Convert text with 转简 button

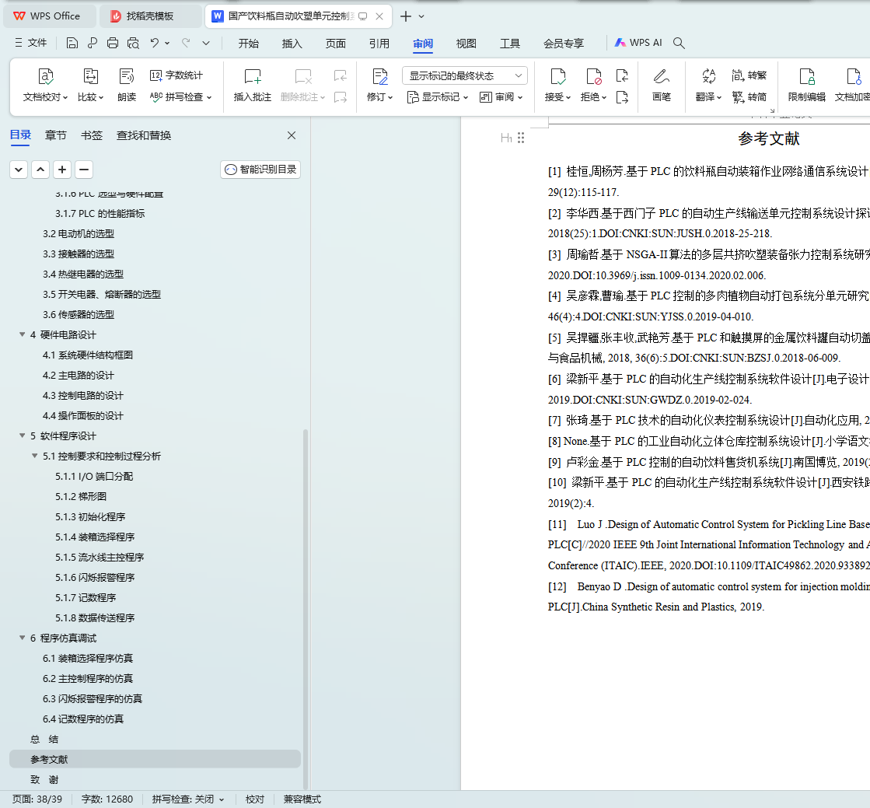tap(749, 96)
